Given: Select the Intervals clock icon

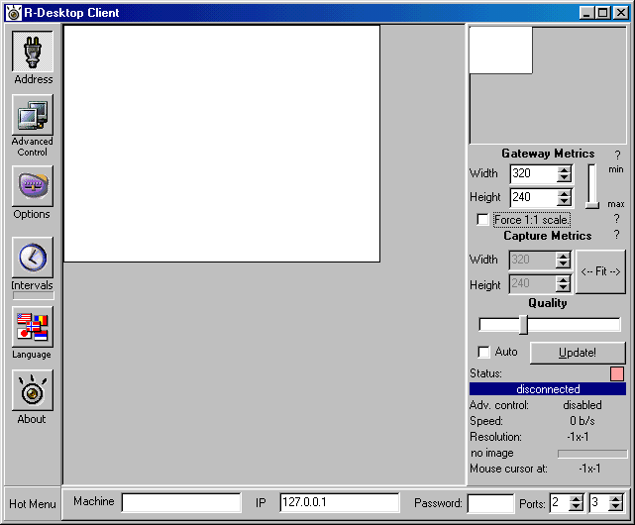Looking at the screenshot, I should [x=32, y=258].
